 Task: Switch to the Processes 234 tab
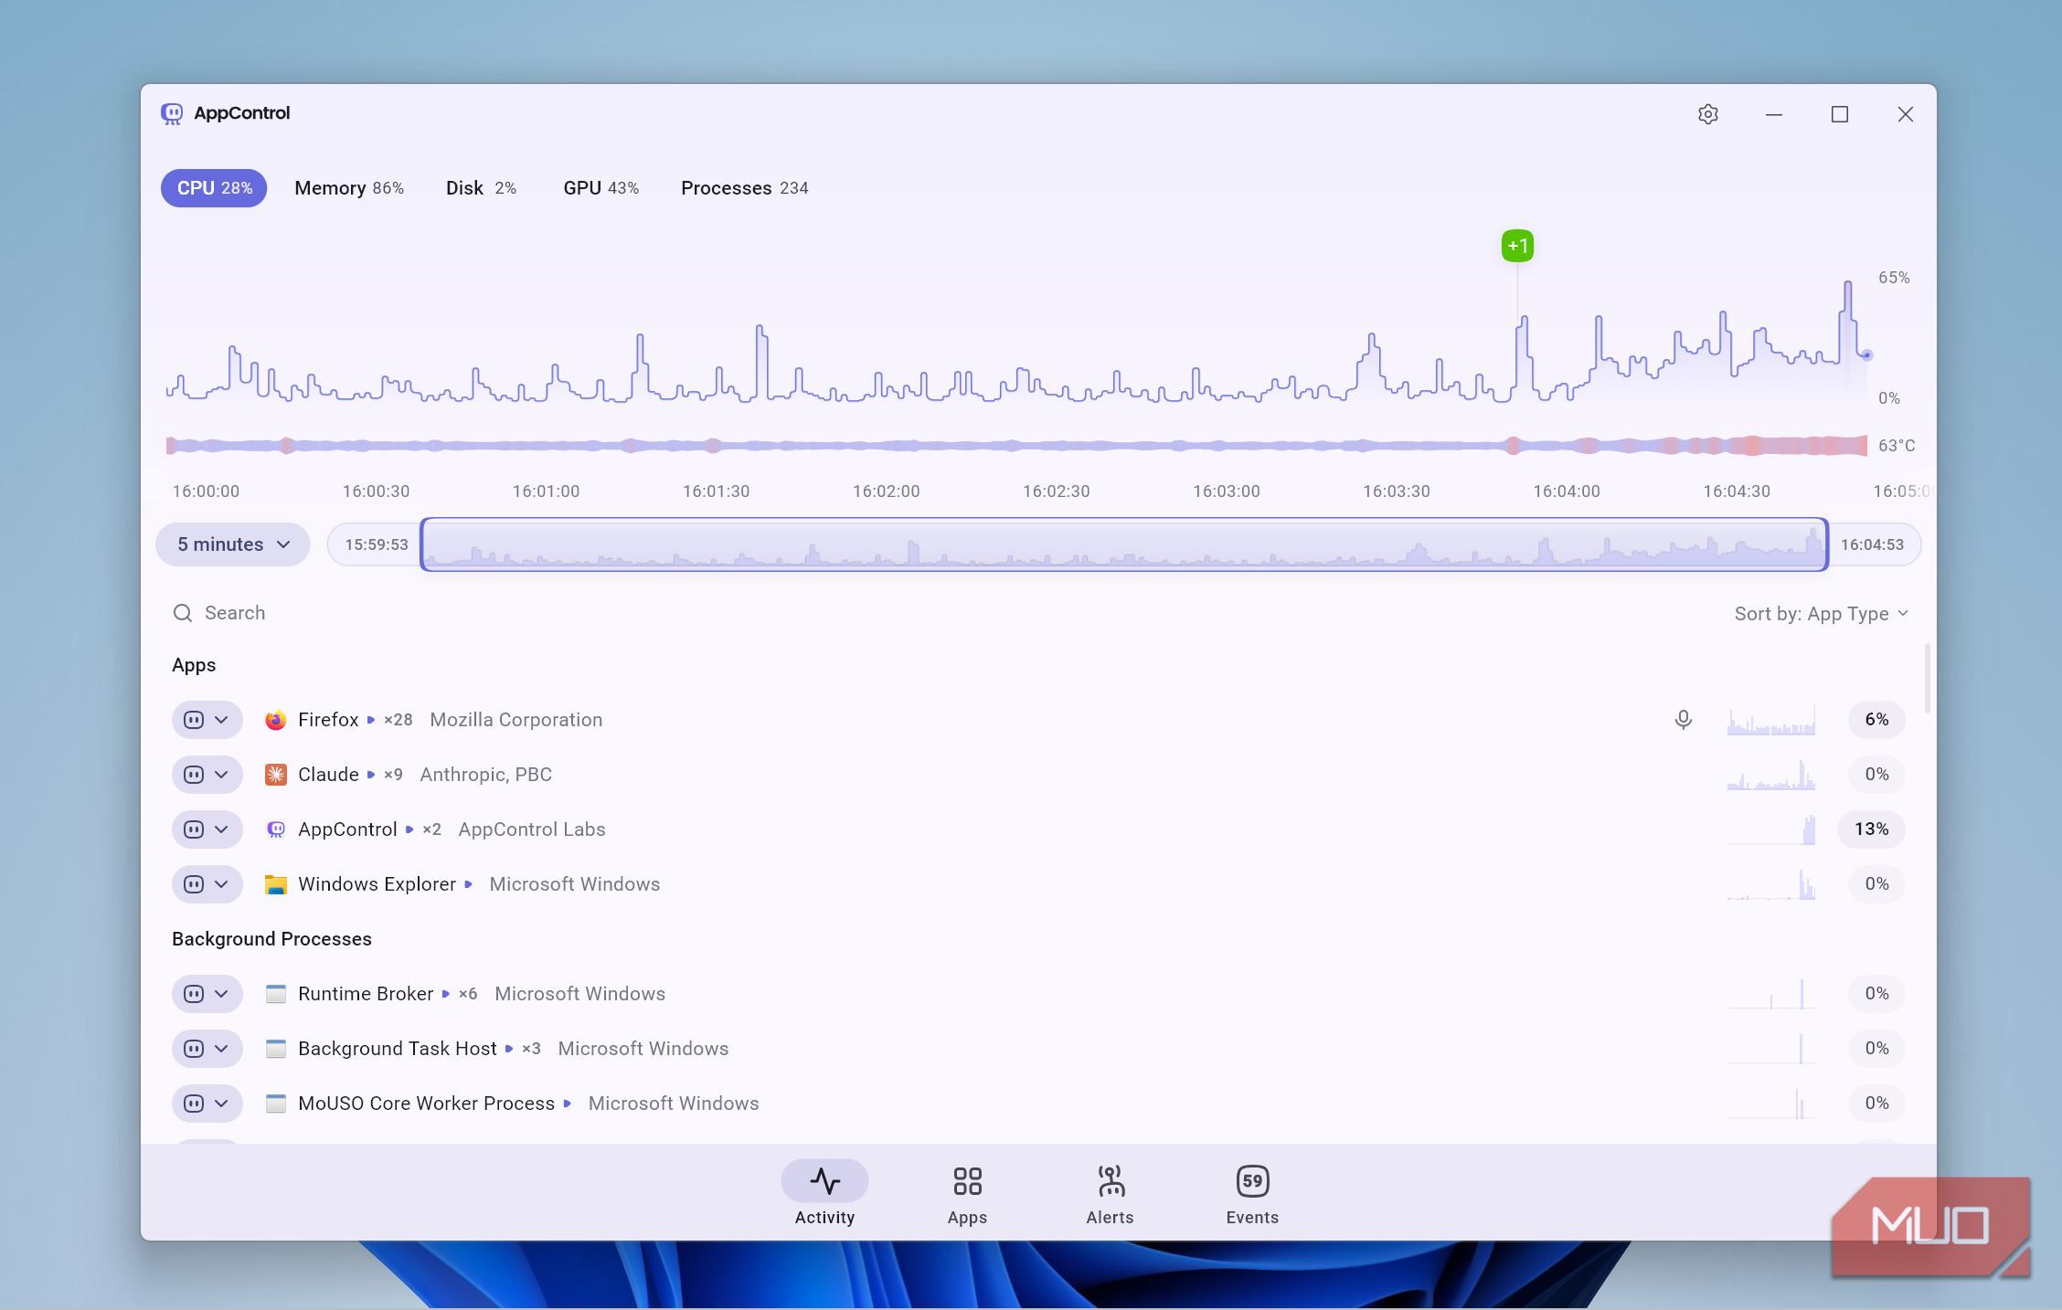744,188
